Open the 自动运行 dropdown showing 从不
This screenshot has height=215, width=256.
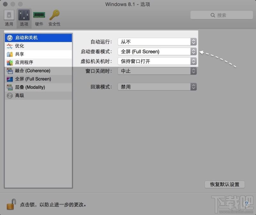click(157, 42)
